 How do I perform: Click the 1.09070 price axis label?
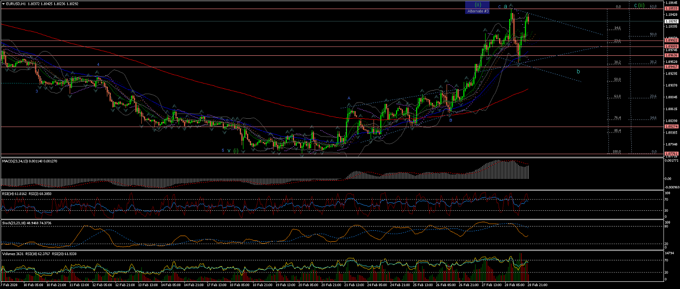point(671,85)
